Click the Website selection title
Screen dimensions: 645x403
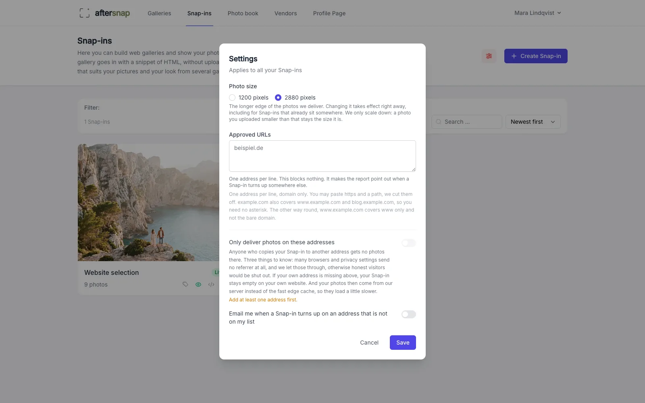click(112, 272)
